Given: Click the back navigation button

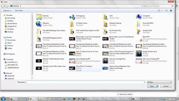Looking at the screenshot, I should [x=3, y=6].
